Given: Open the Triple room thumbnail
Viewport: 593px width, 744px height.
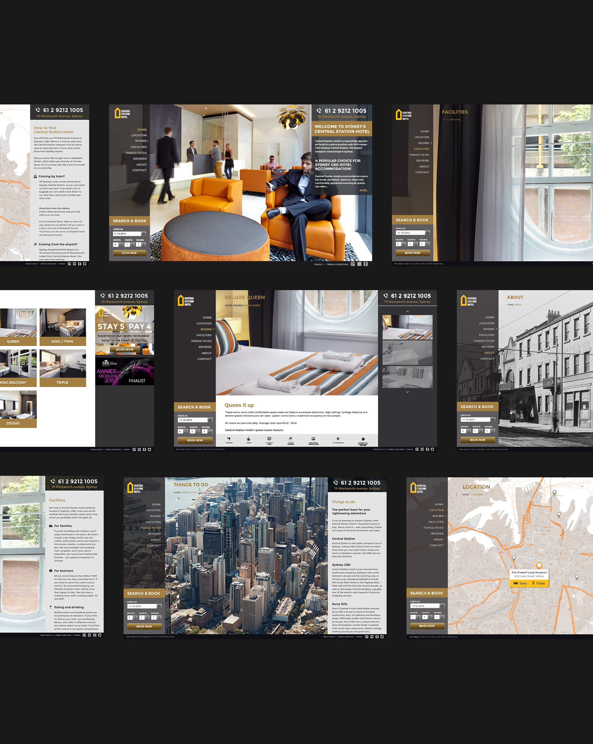Looking at the screenshot, I should [x=62, y=368].
